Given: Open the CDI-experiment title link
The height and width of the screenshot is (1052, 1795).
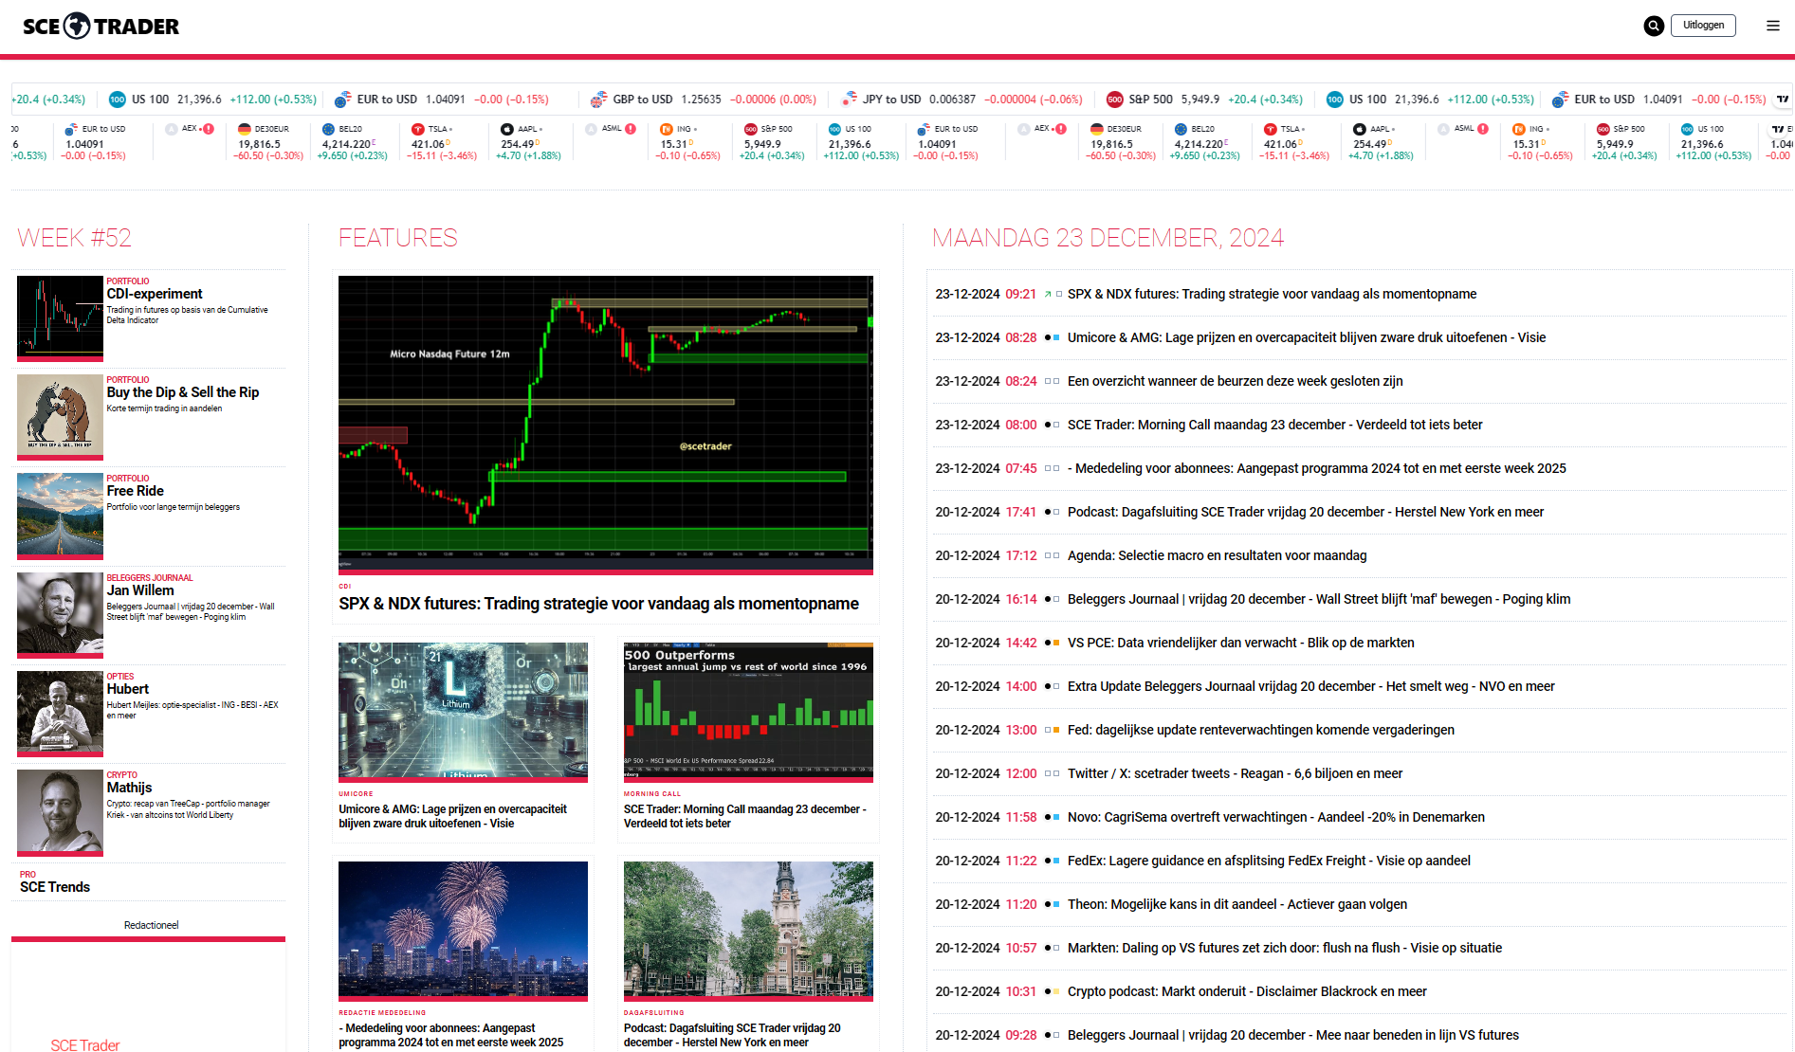Looking at the screenshot, I should [x=155, y=295].
